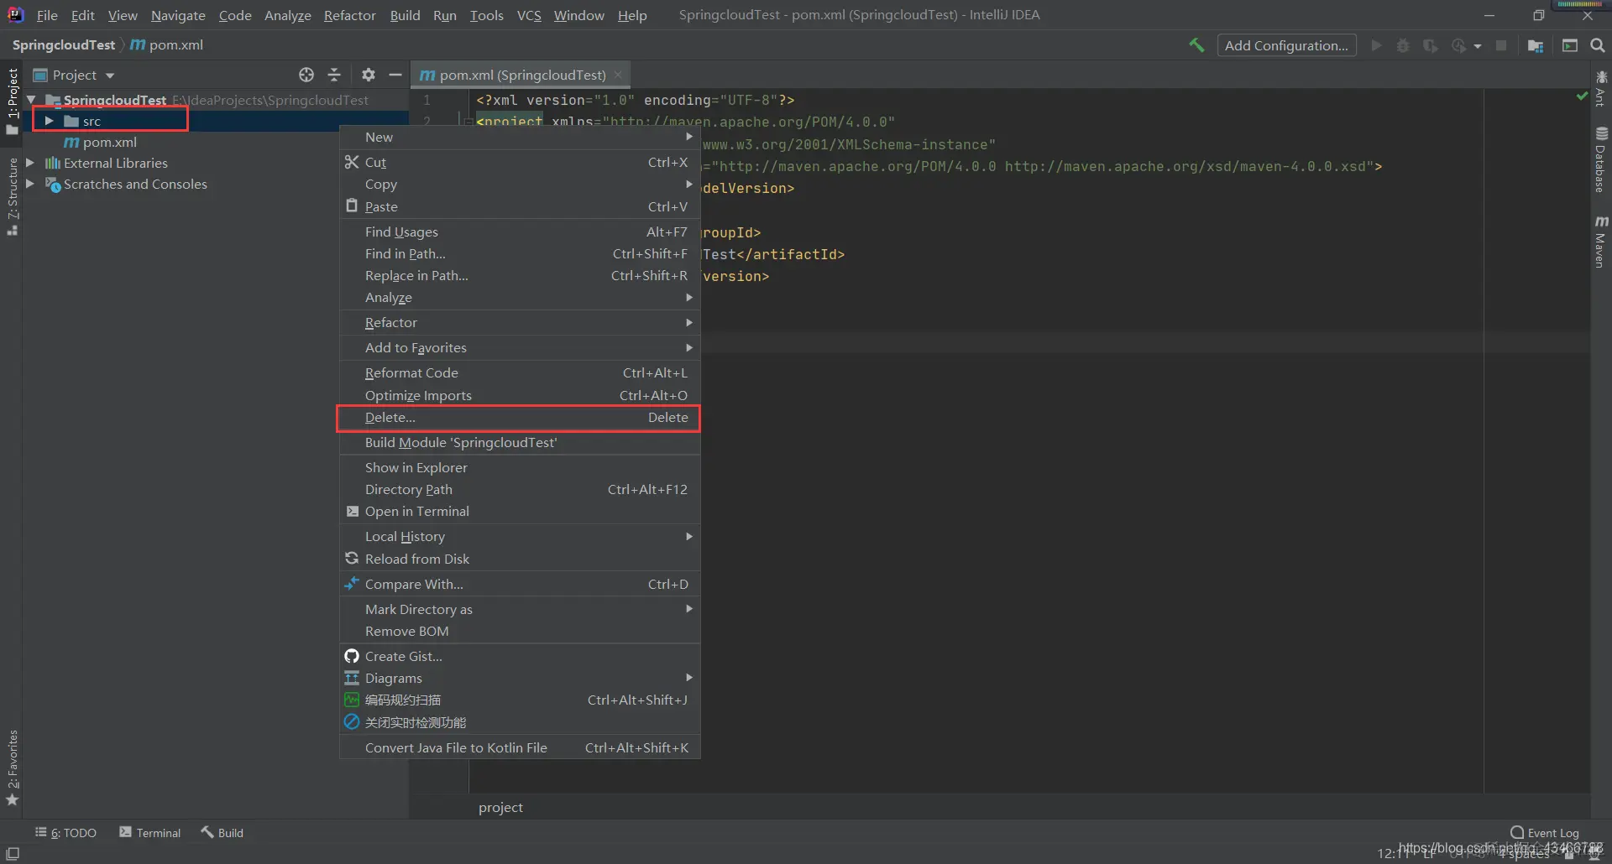Toggle the 1: Project tool window stripe button
Image resolution: width=1612 pixels, height=864 pixels.
[x=12, y=101]
